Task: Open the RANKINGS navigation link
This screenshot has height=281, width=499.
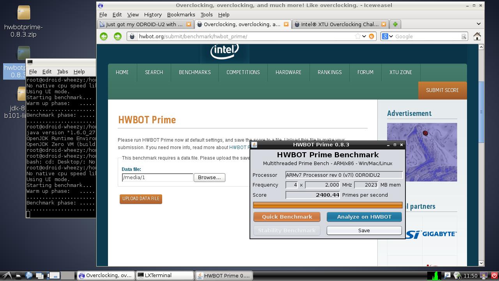Action: coord(329,72)
